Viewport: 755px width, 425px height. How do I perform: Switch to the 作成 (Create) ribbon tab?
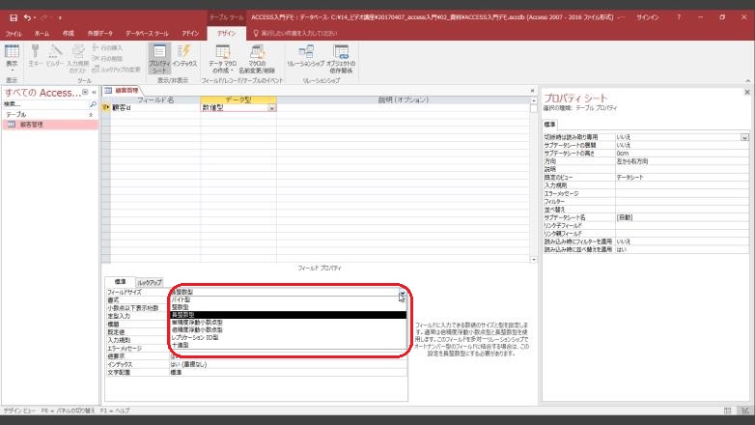pos(69,33)
